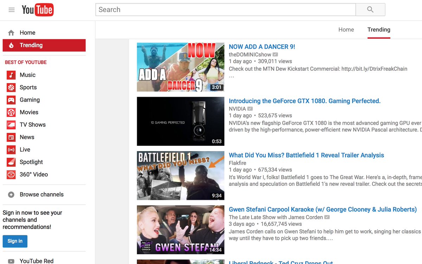The width and height of the screenshot is (422, 264).
Task: Click the Sports basketball icon
Action: (x=11, y=87)
